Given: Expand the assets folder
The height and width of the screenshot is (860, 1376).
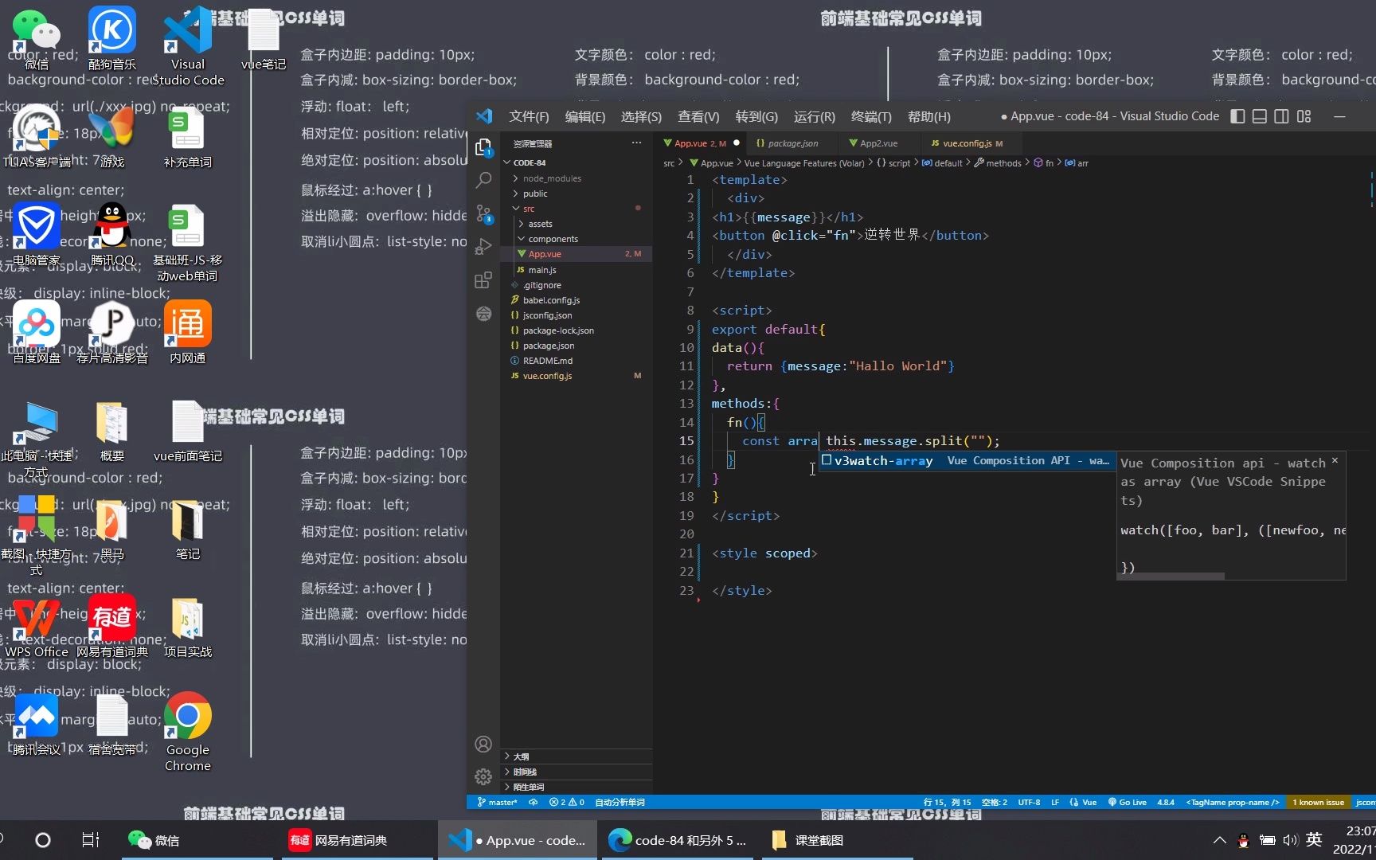Looking at the screenshot, I should (540, 224).
